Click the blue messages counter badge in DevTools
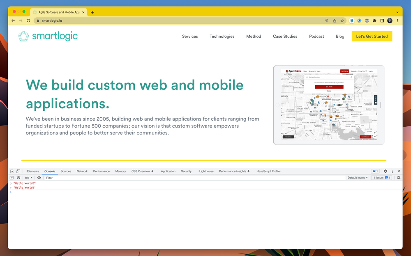 (375, 171)
